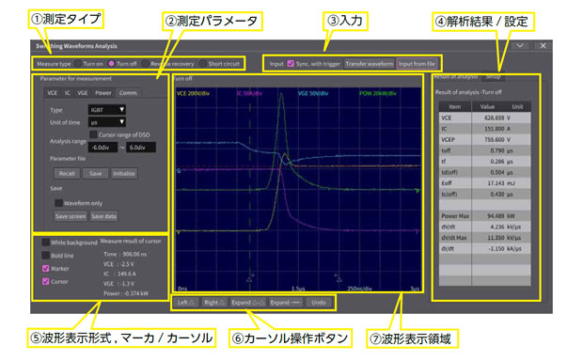
Task: Click the Save screen button
Action: point(71,216)
